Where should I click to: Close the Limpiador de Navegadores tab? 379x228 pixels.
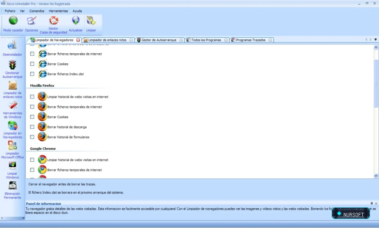(78, 40)
